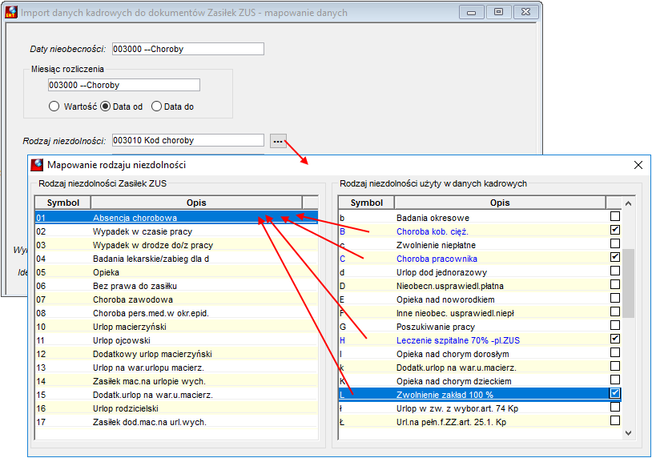Image resolution: width=652 pixels, height=458 pixels.
Task: Select Choroba pracownika row text
Action: tap(437, 259)
